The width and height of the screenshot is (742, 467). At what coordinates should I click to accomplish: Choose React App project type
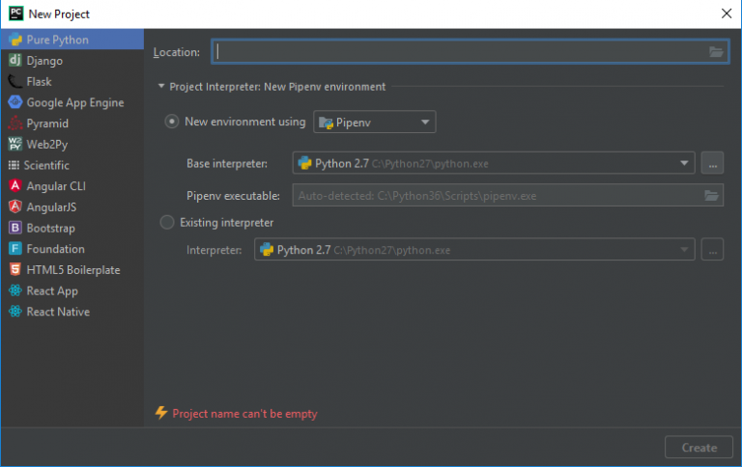coord(72,290)
